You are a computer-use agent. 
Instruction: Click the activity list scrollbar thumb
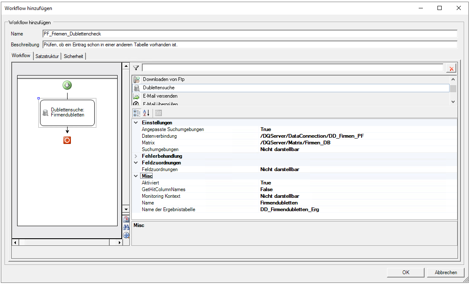453,89
